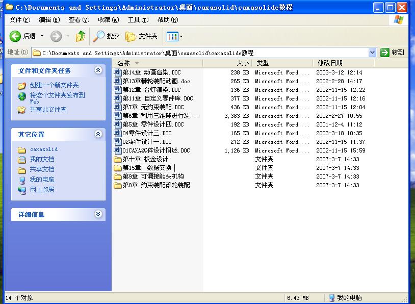Screen dimensions: 415x304
Task: Expand the address bar dropdown arrow
Action: point(372,53)
